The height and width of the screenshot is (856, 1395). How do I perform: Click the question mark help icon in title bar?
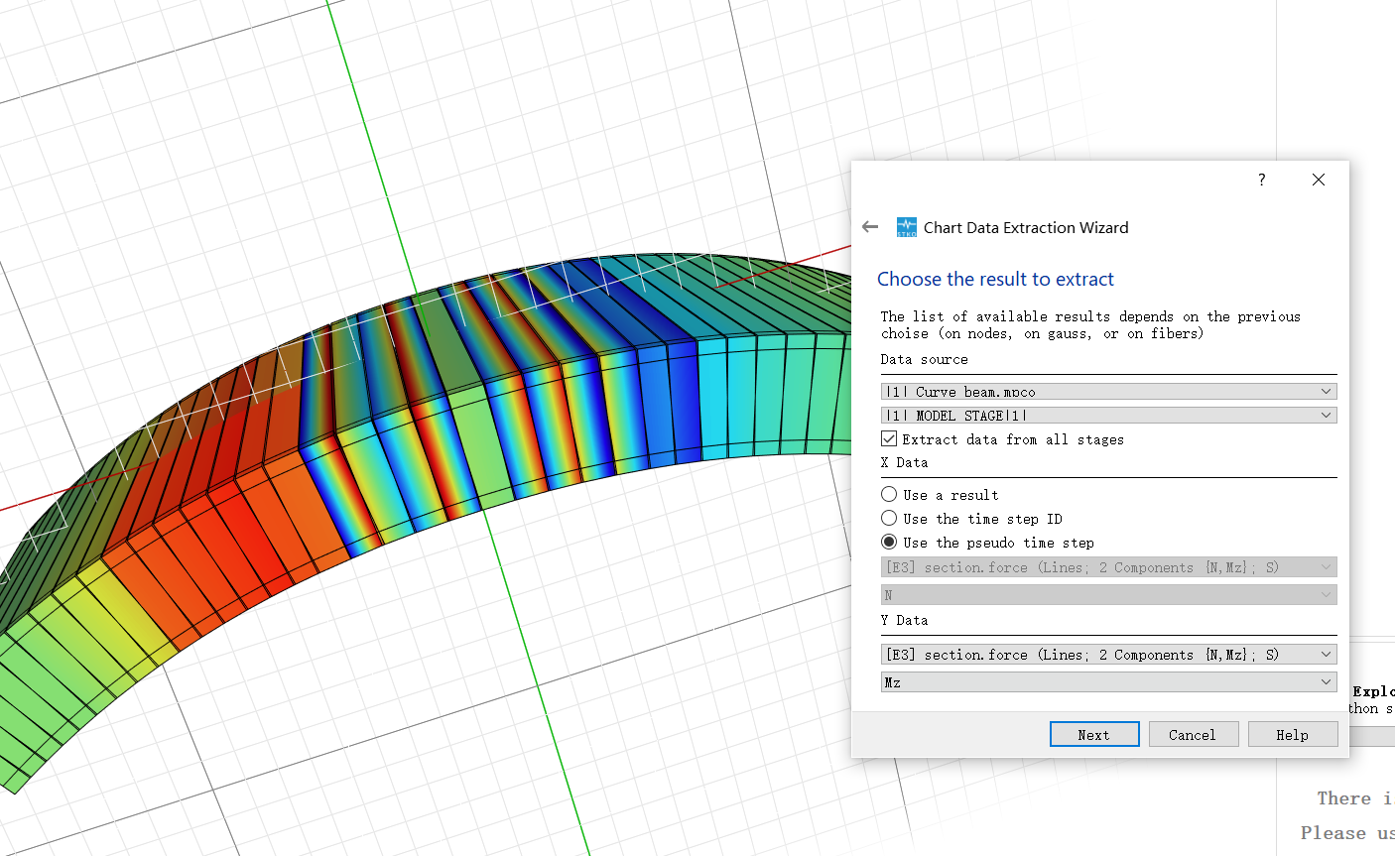tap(1261, 180)
